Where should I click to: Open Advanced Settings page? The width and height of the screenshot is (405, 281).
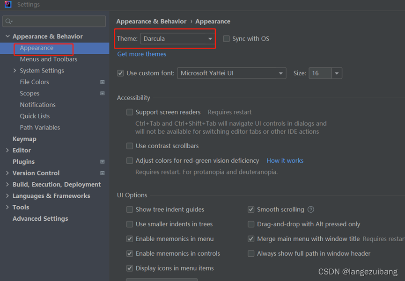tap(40, 218)
